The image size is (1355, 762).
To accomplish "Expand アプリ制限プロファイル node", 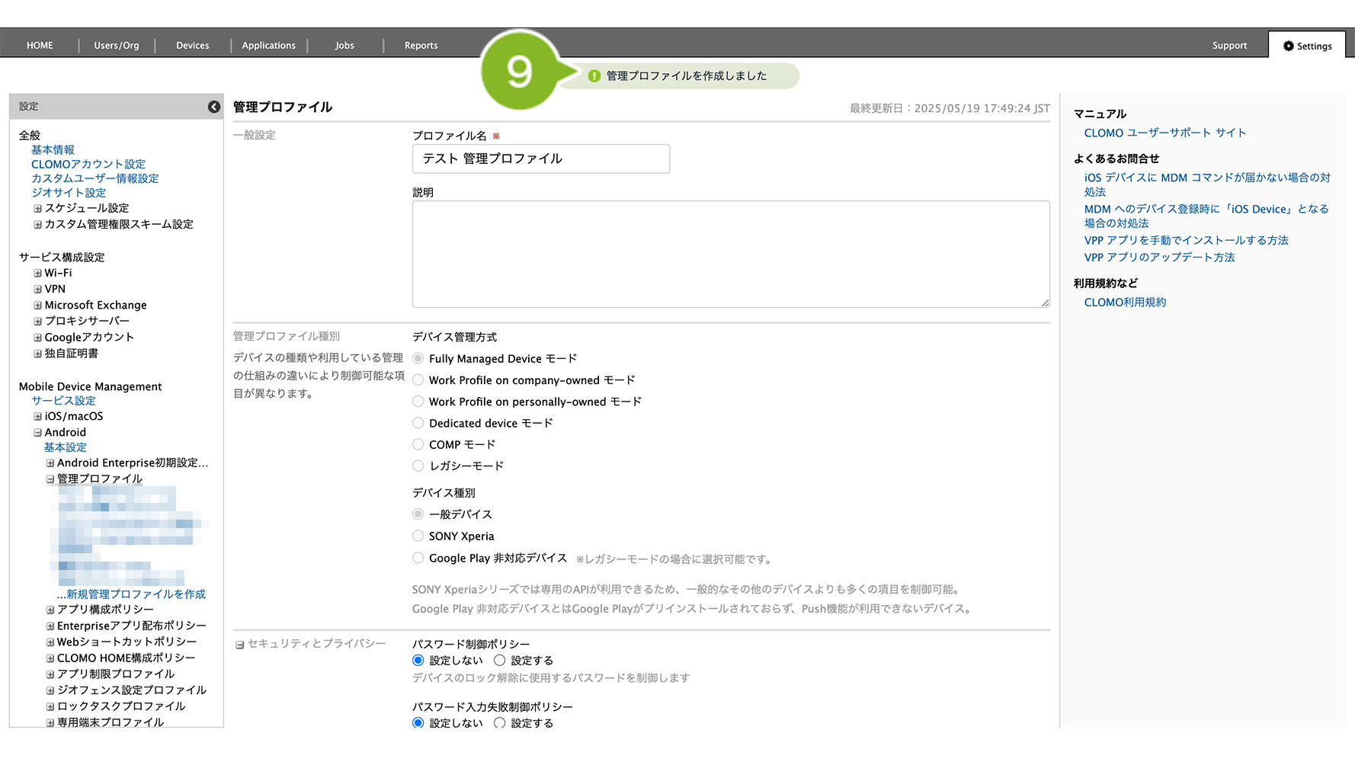I will [50, 674].
